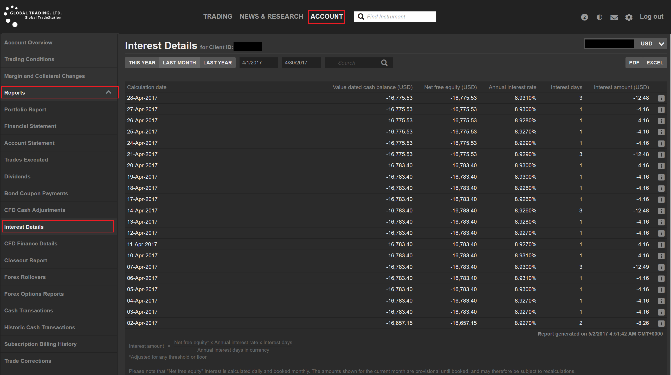Open info icon for 19-Apr-2017 row
671x375 pixels.
(x=661, y=177)
